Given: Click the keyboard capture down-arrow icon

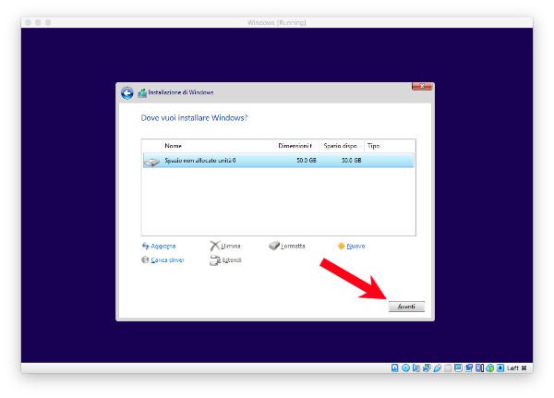Looking at the screenshot, I should (x=500, y=368).
